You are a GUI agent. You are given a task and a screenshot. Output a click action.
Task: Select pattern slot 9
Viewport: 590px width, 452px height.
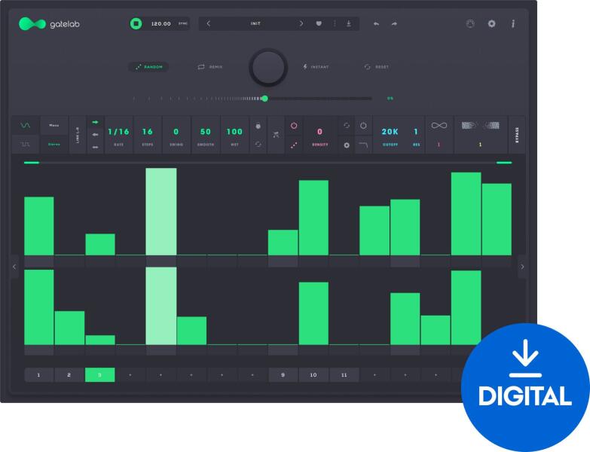283,374
